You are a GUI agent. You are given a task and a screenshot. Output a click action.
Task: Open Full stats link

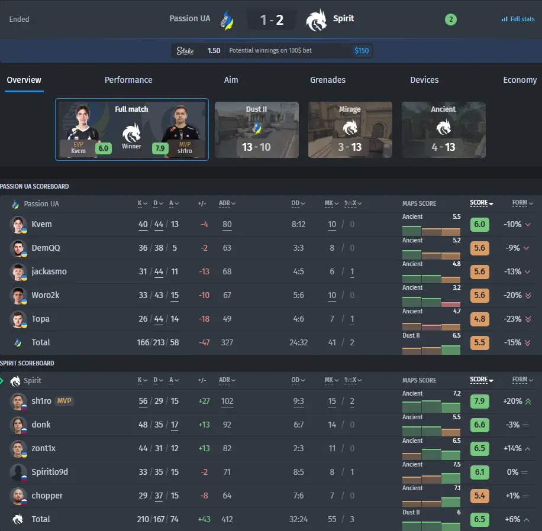pyautogui.click(x=518, y=19)
